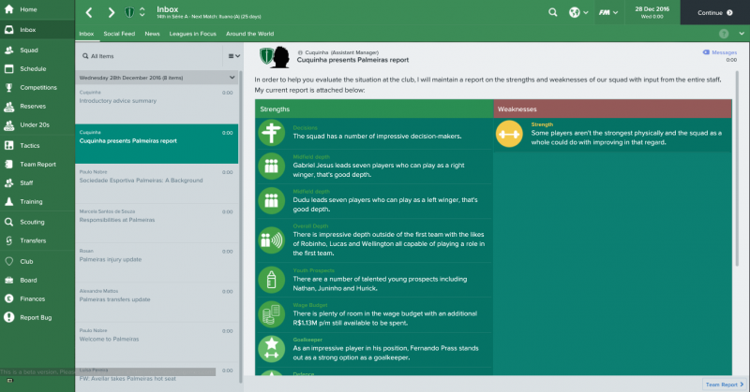Expand the inbox list view options

232,56
